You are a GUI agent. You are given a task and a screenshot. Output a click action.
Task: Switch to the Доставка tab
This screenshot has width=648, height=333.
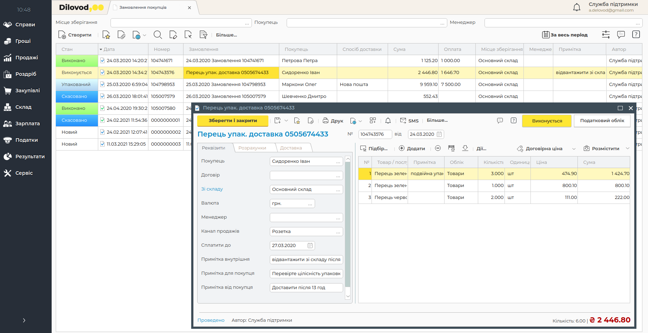click(x=291, y=148)
